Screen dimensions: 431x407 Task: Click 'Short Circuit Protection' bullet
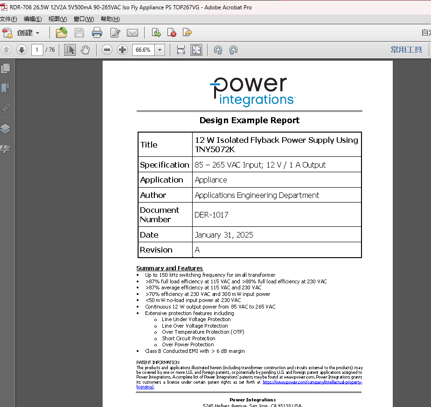click(x=188, y=338)
